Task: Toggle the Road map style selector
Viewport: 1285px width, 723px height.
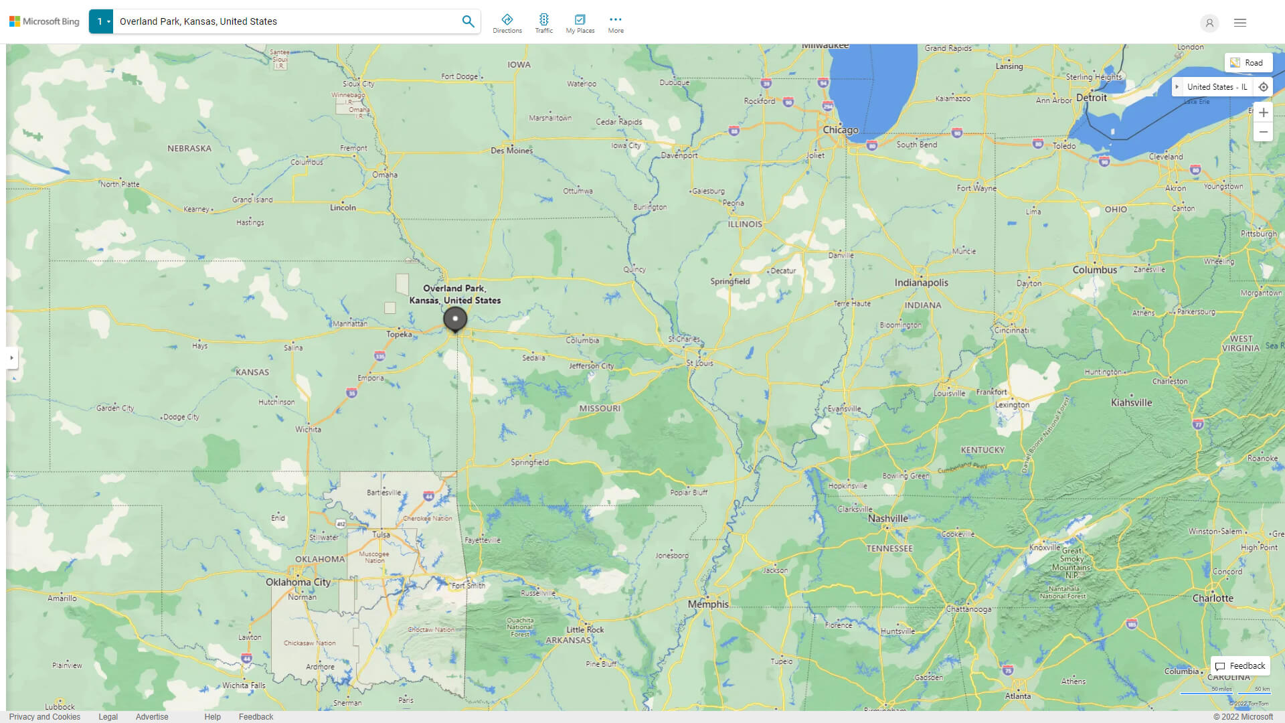Action: (x=1248, y=62)
